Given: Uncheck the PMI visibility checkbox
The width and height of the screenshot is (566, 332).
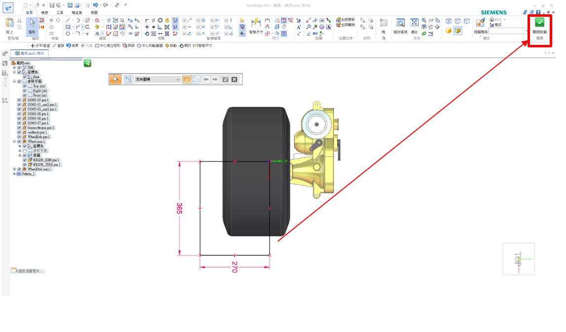Looking at the screenshot, I should click(19, 68).
